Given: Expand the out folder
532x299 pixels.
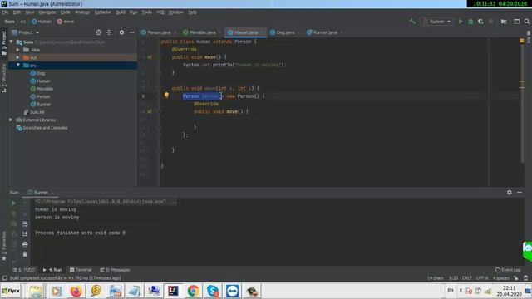Looking at the screenshot, I should 17,57.
